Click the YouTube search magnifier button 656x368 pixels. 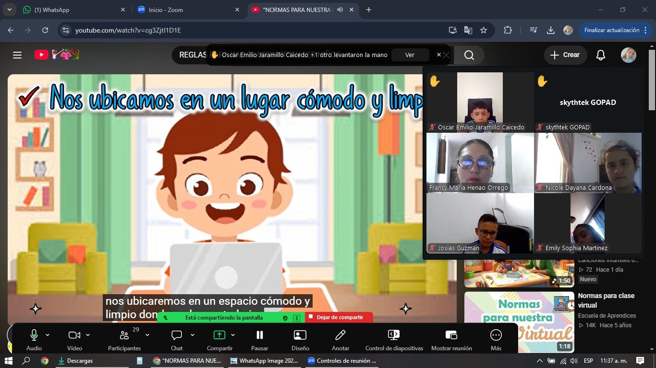[x=469, y=55]
